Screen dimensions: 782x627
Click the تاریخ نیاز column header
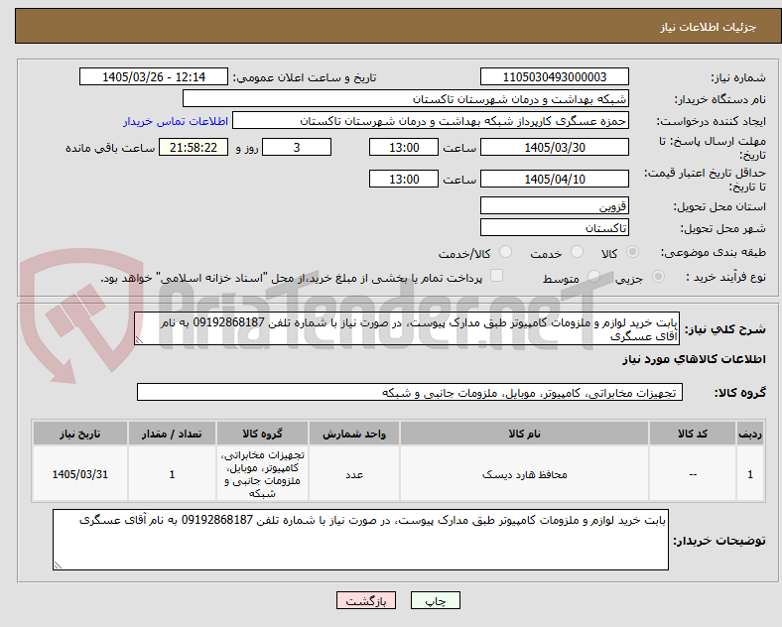click(x=80, y=434)
